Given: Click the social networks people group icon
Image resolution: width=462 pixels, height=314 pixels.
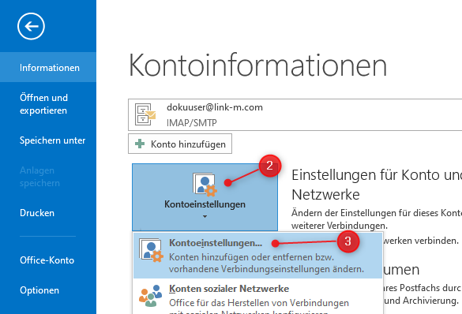Looking at the screenshot, I should 151,296.
